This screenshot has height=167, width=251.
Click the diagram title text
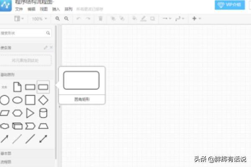[x=34, y=2]
